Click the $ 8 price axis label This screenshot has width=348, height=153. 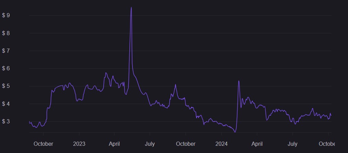tap(5, 33)
